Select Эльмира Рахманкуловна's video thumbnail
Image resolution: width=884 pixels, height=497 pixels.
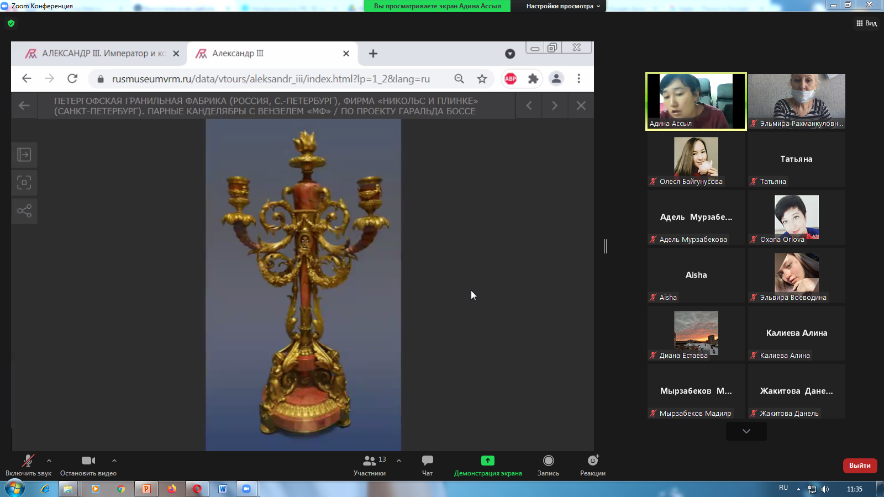click(797, 101)
